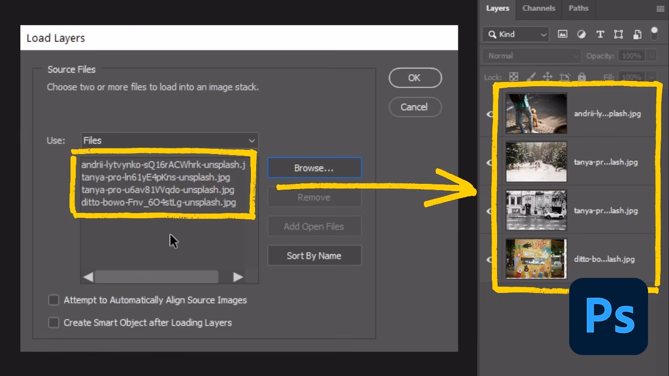
Task: Click the lock all icon
Action: [x=582, y=76]
